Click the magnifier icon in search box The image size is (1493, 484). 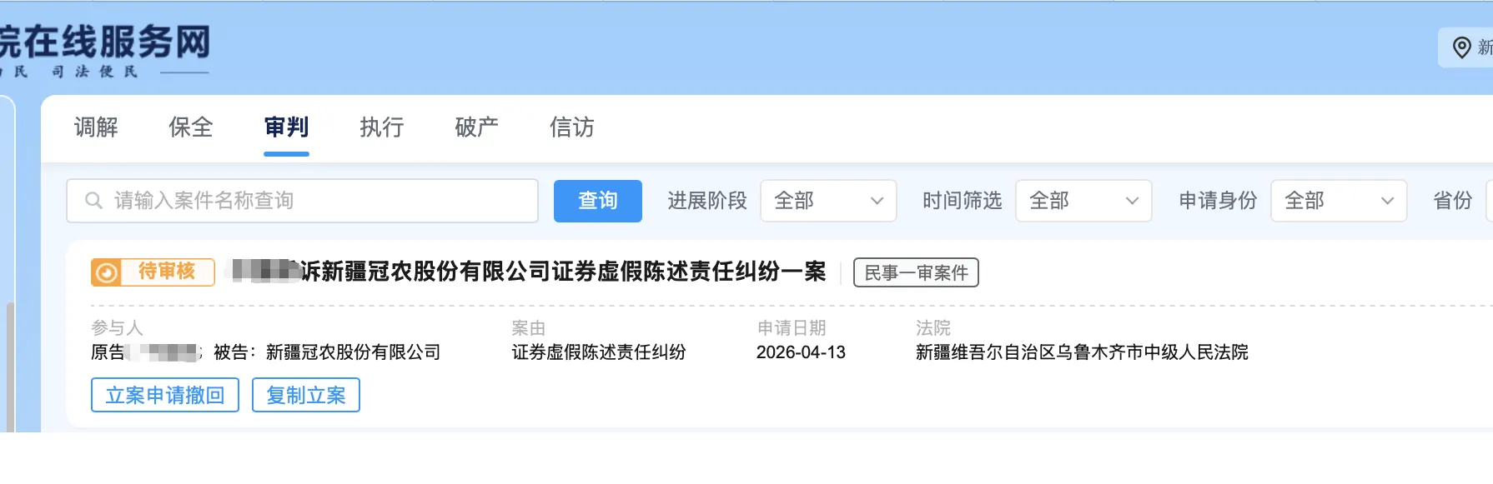tap(93, 201)
